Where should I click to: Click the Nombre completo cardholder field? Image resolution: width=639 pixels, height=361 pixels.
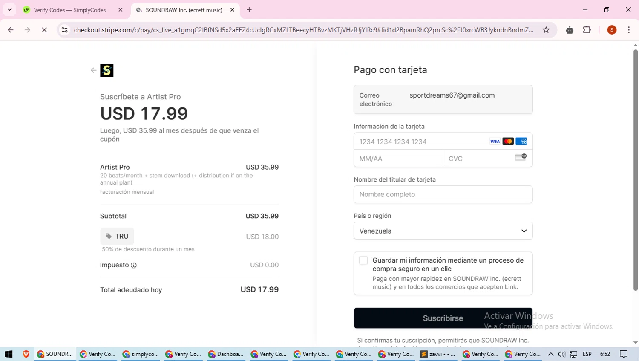point(443,194)
